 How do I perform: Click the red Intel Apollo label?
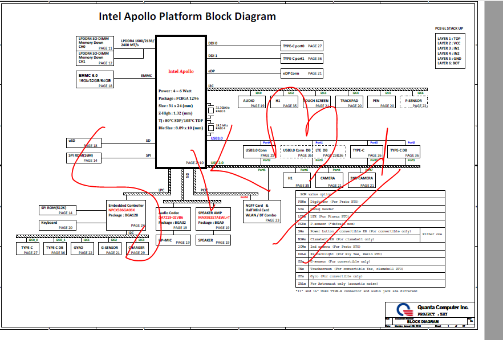pos(181,71)
